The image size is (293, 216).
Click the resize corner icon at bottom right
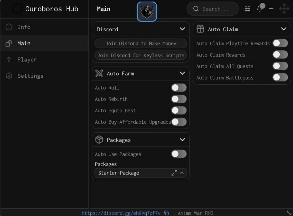(289, 213)
